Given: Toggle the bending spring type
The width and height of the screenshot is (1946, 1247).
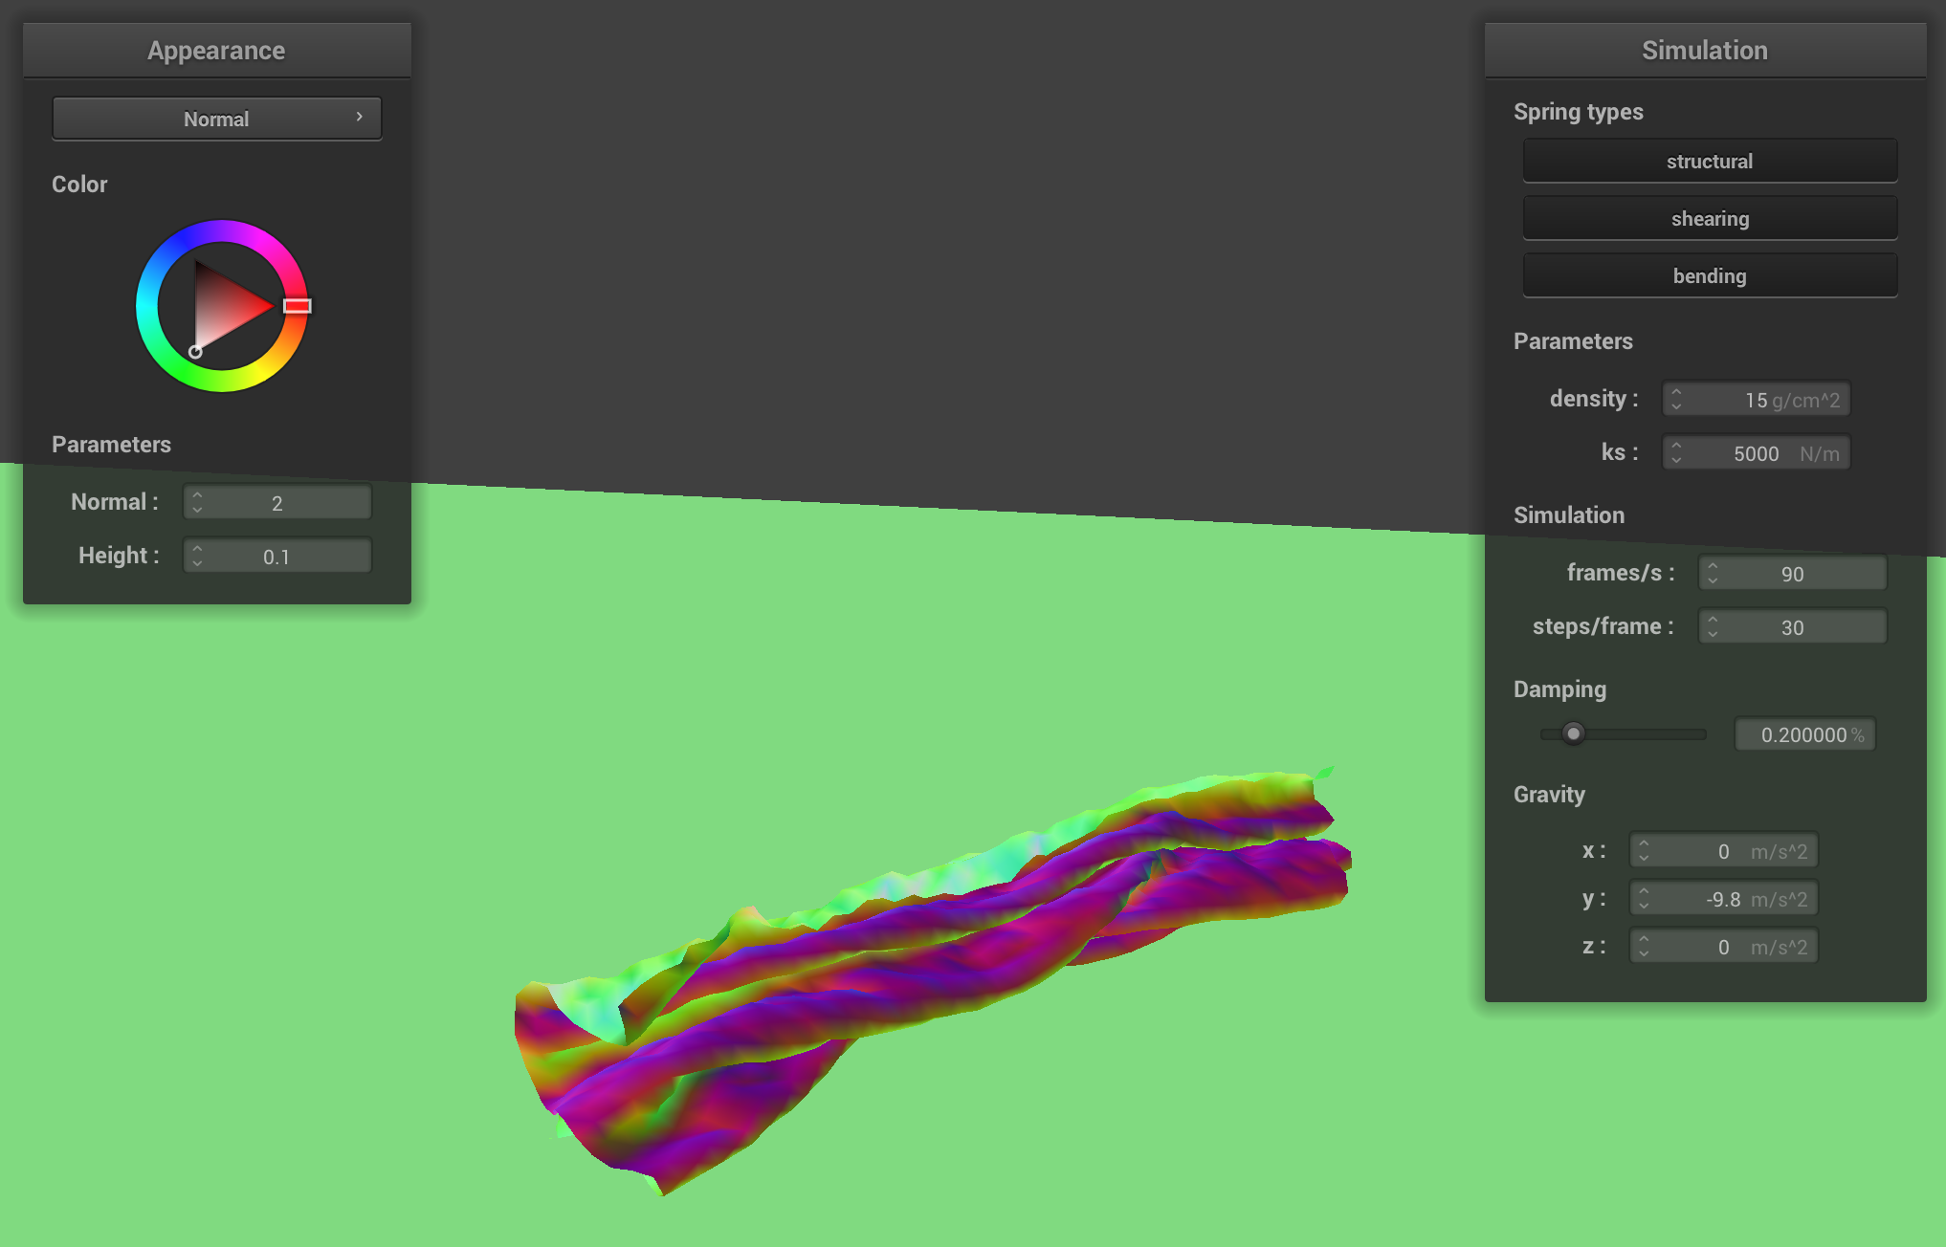Looking at the screenshot, I should pyautogui.click(x=1710, y=275).
